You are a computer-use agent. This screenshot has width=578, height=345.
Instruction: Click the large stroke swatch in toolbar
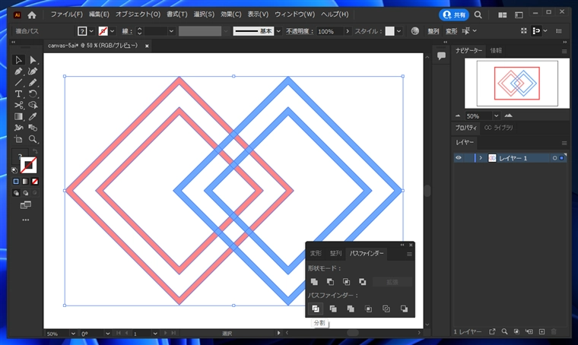pyautogui.click(x=28, y=166)
